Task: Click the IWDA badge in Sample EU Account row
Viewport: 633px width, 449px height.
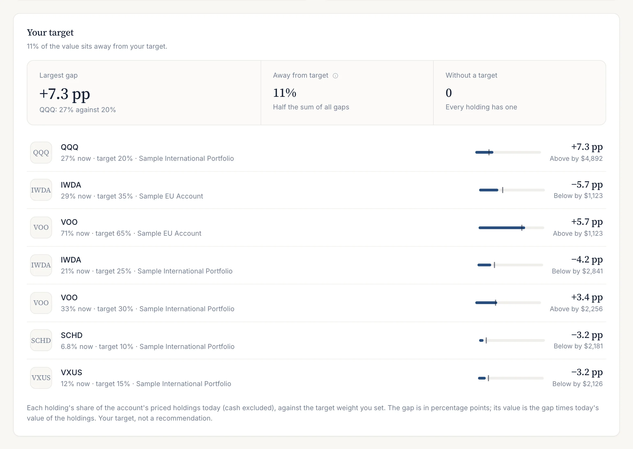Action: (41, 190)
